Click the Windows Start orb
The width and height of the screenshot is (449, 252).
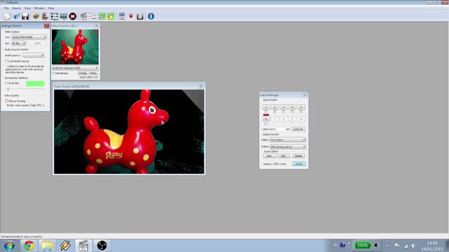9,246
